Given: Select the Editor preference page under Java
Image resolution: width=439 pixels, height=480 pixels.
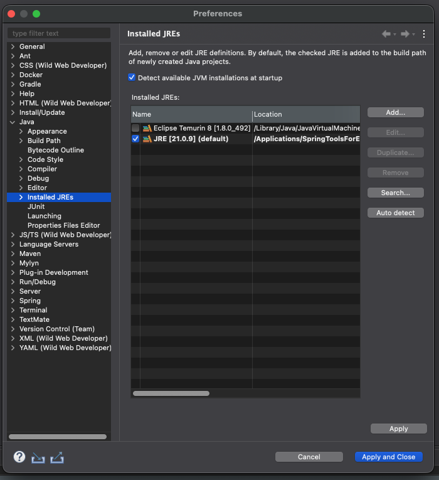Looking at the screenshot, I should (38, 188).
